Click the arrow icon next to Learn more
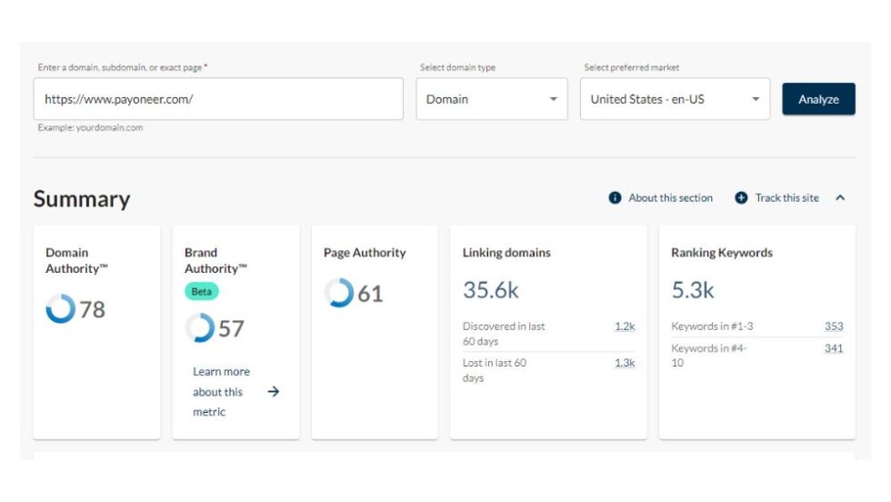Viewport: 891px width, 502px height. 273,392
